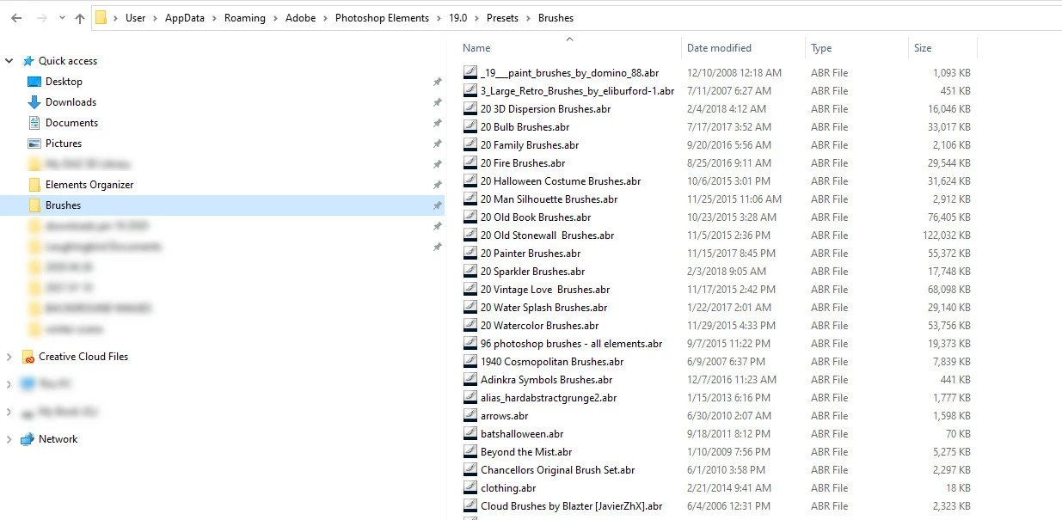Go up one folder level arrow
1062x520 pixels.
80,18
